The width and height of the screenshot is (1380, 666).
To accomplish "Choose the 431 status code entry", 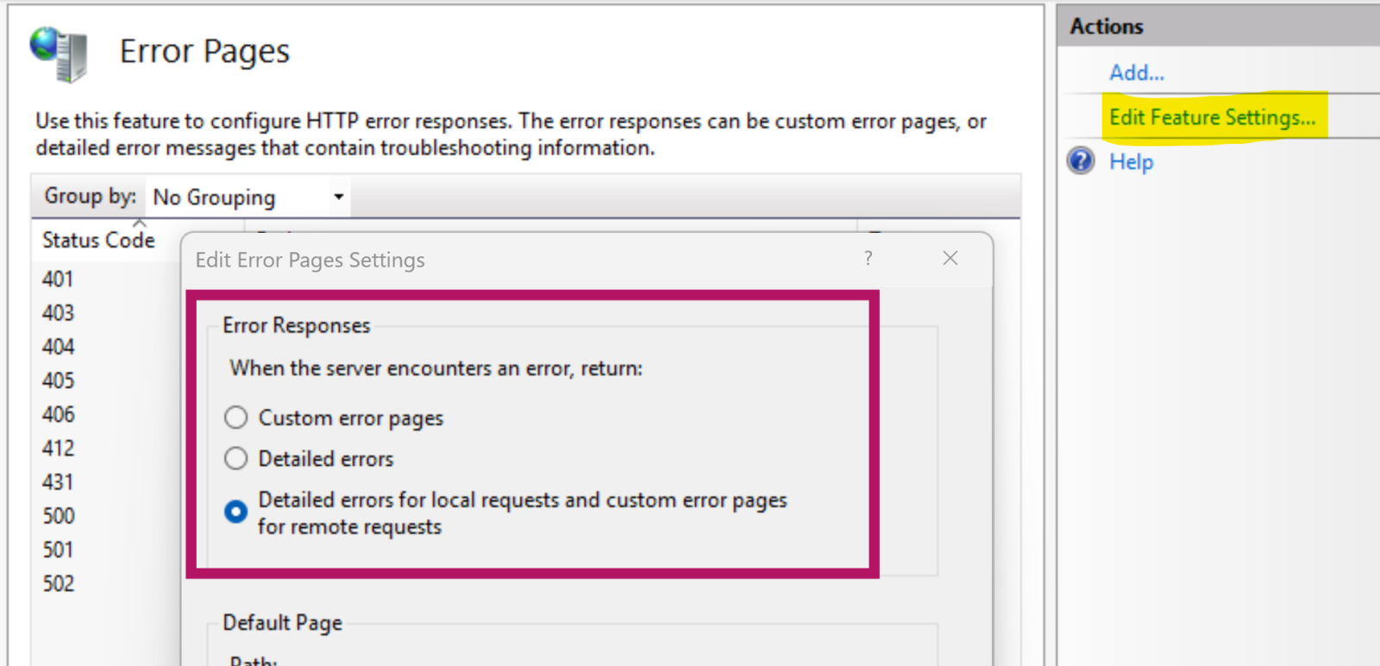I will point(58,482).
